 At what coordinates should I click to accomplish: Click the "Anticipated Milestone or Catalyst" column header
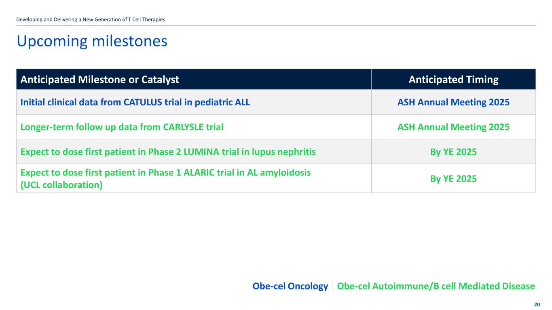click(x=99, y=80)
